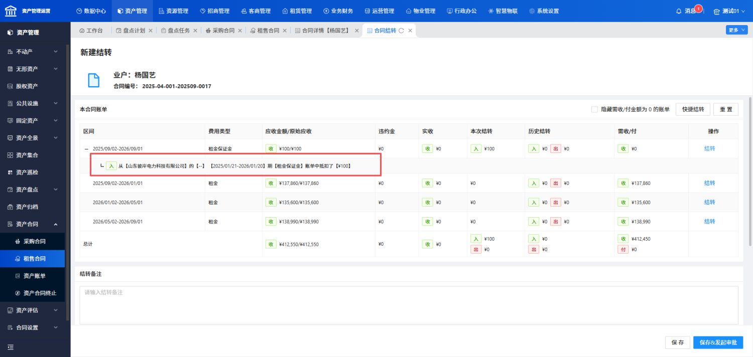Focus the 结转备注 text area
Viewport: 753px width, 357px height.
coord(409,305)
